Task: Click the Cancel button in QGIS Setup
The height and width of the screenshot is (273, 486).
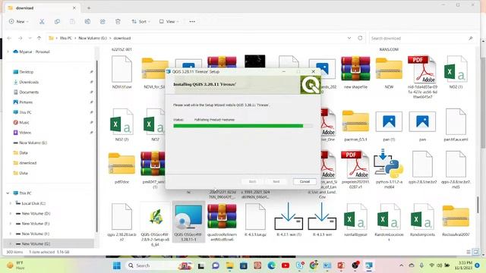Action: coord(305,182)
